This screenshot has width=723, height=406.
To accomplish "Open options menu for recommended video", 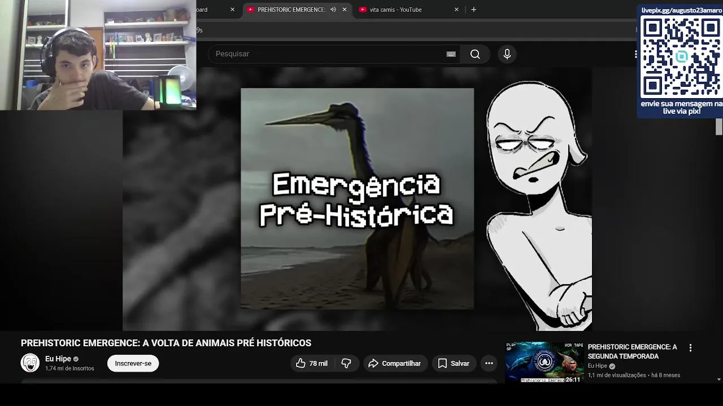I will pos(690,348).
